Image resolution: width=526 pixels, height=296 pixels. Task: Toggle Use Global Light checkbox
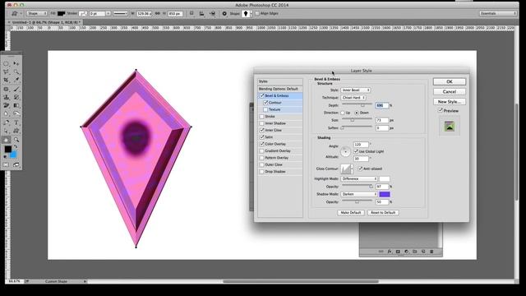click(356, 151)
